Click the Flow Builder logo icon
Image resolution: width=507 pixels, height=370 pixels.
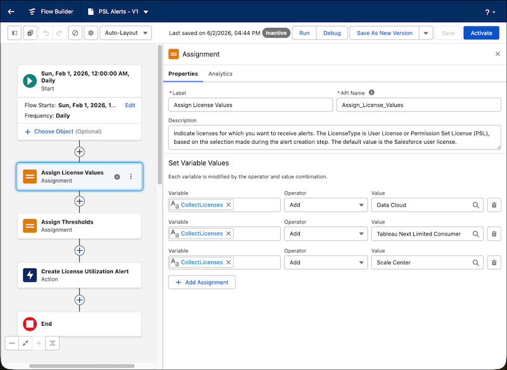tap(32, 11)
